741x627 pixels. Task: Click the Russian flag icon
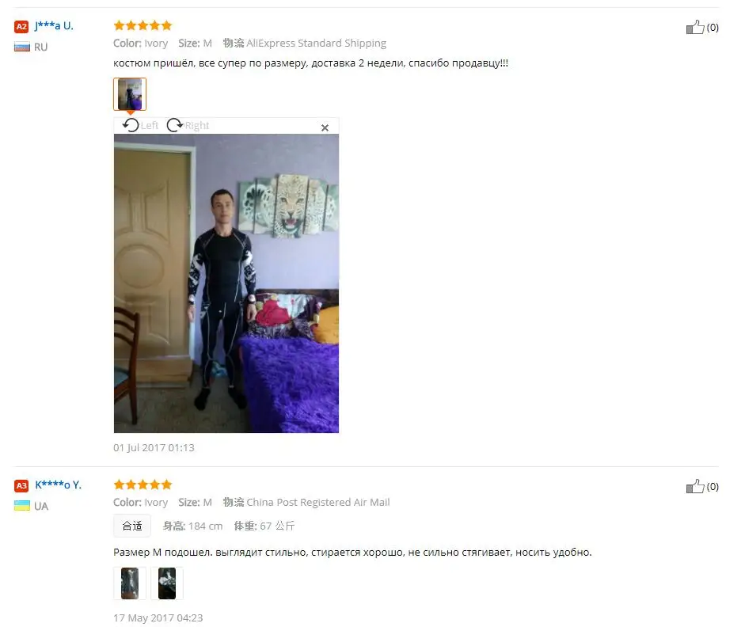pos(21,47)
